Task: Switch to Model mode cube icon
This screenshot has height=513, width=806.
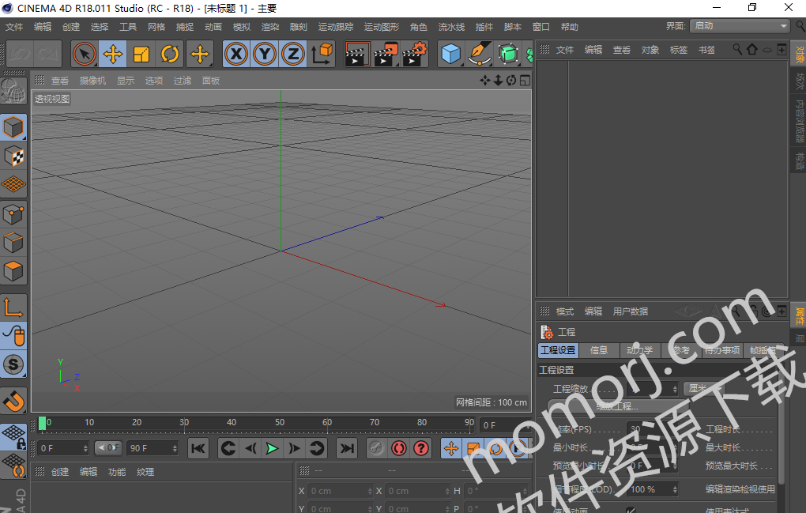Action: pyautogui.click(x=13, y=127)
